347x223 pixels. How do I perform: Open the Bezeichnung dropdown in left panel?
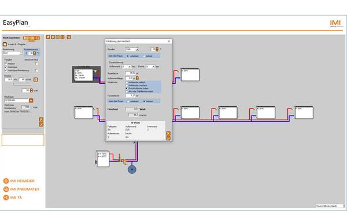coord(13,53)
